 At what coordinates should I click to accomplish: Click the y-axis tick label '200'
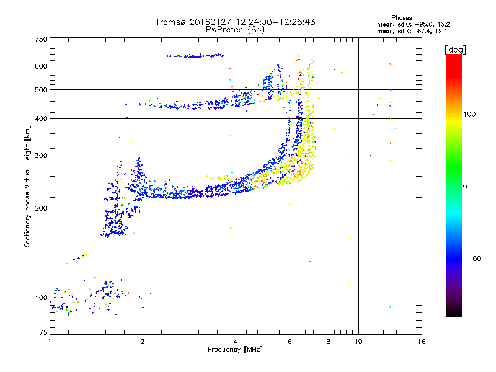click(41, 208)
